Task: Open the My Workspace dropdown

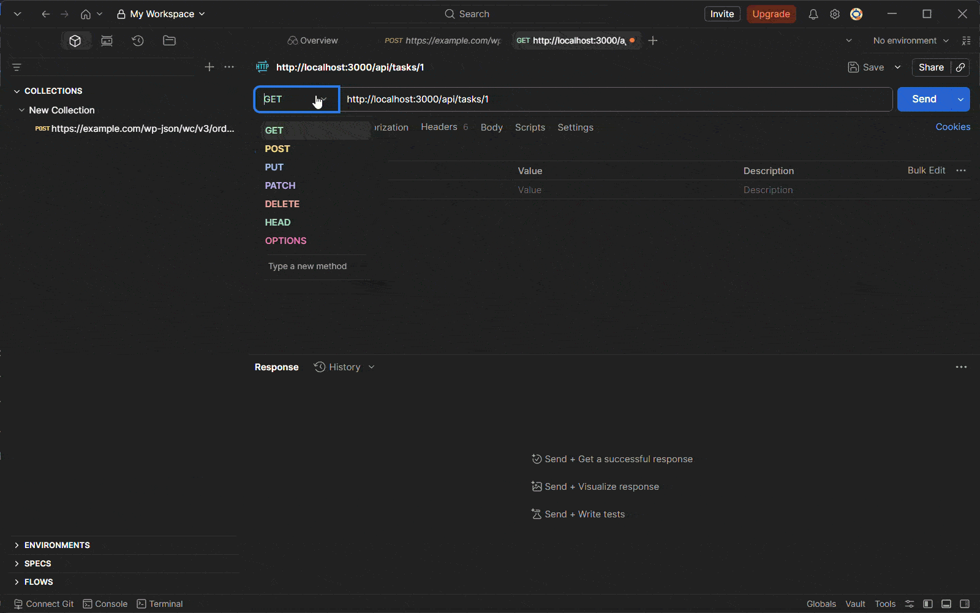Action: pos(161,14)
